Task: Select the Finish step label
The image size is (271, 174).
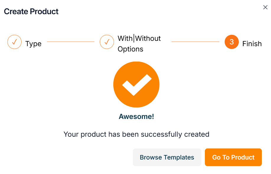Action: point(252,44)
